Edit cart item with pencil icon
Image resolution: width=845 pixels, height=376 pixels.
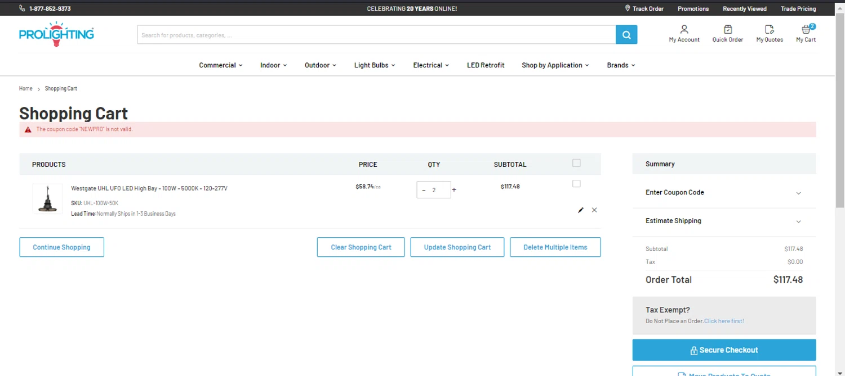pos(581,210)
